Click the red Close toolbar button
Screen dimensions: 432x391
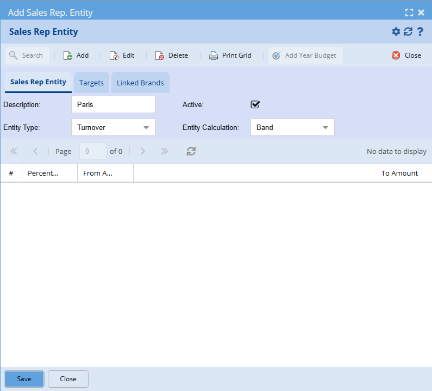(406, 55)
